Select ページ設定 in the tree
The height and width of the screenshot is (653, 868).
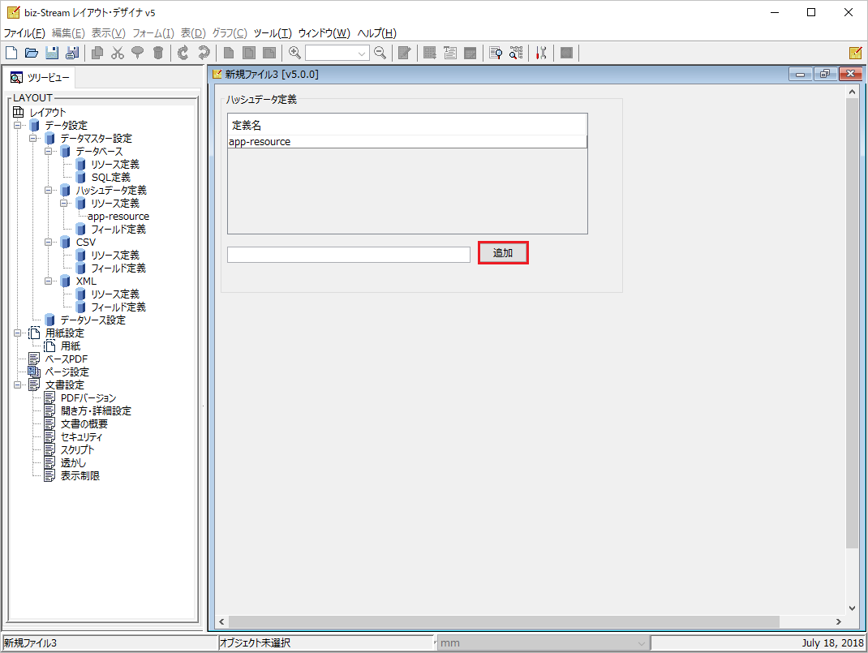point(67,372)
